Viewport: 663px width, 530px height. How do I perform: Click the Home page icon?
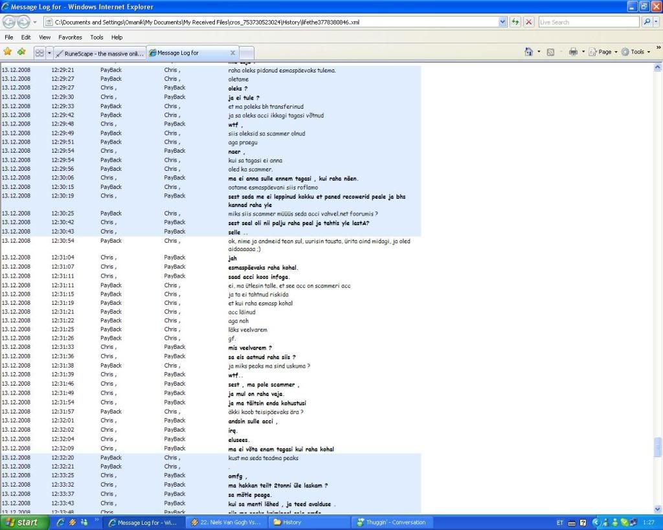(x=529, y=52)
